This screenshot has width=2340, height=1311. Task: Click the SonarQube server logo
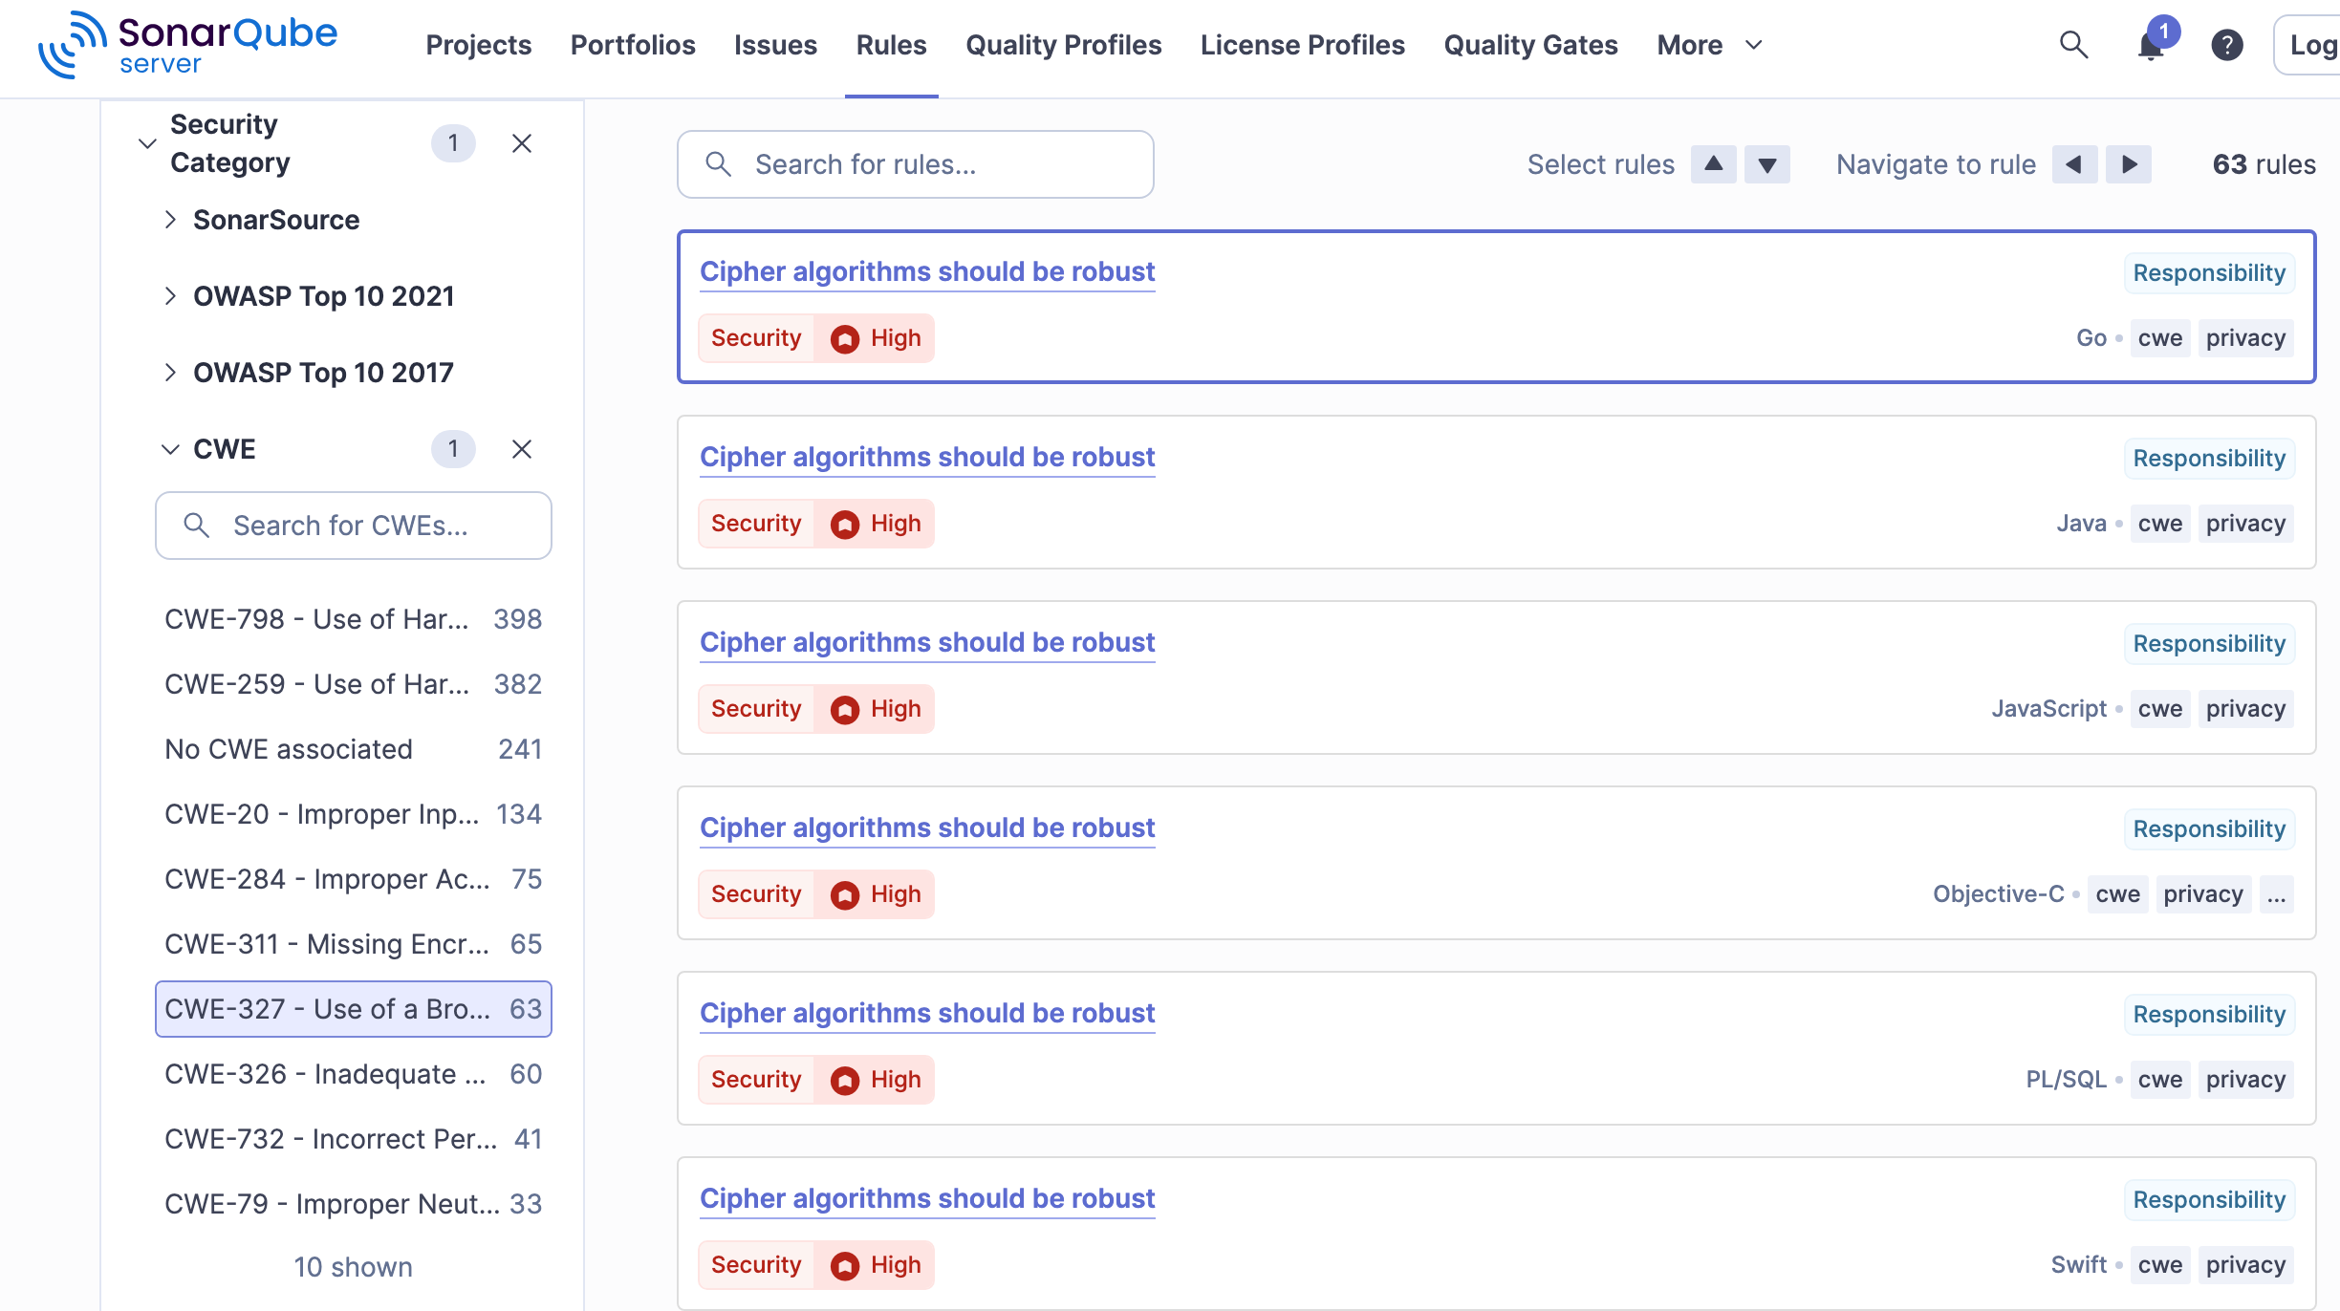click(x=188, y=45)
